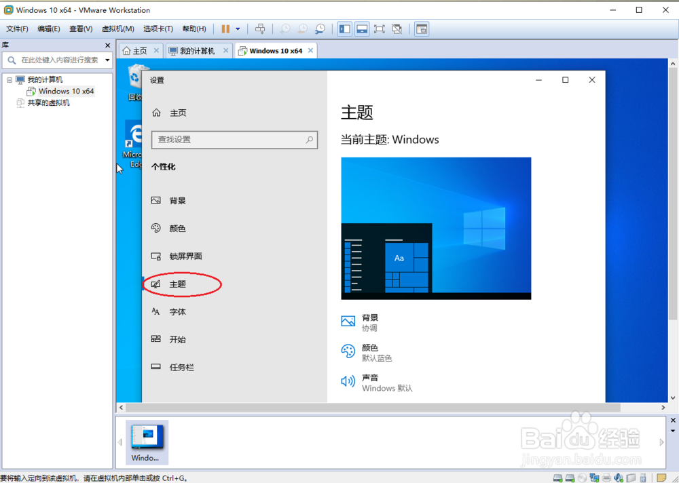Close the thumbnail bar
This screenshot has height=483, width=679.
(x=673, y=420)
